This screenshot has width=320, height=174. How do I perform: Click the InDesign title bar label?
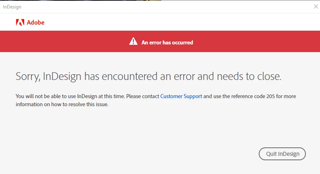pos(12,7)
